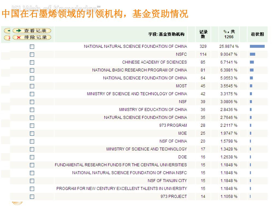Check the NSF OF CHINA checkbox
Viewport: 280px width, 210px height.
click(32, 141)
